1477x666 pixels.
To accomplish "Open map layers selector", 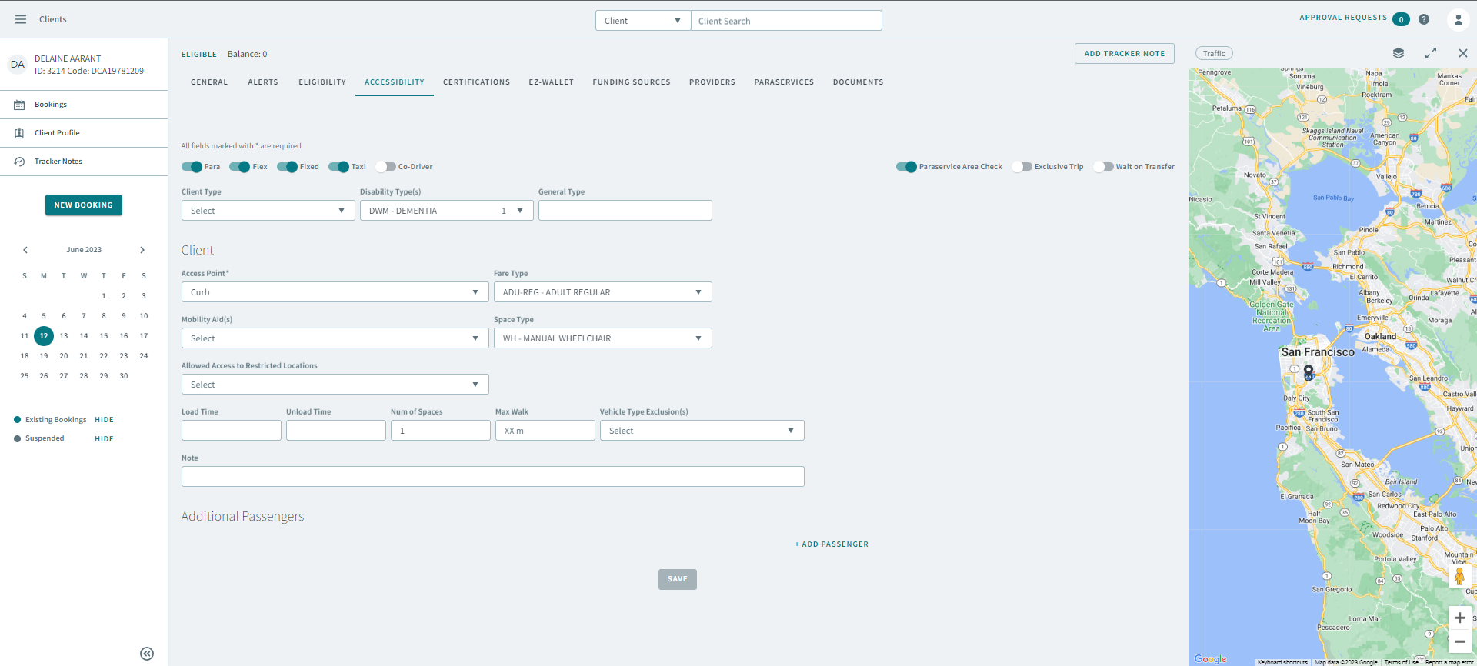I will point(1399,53).
